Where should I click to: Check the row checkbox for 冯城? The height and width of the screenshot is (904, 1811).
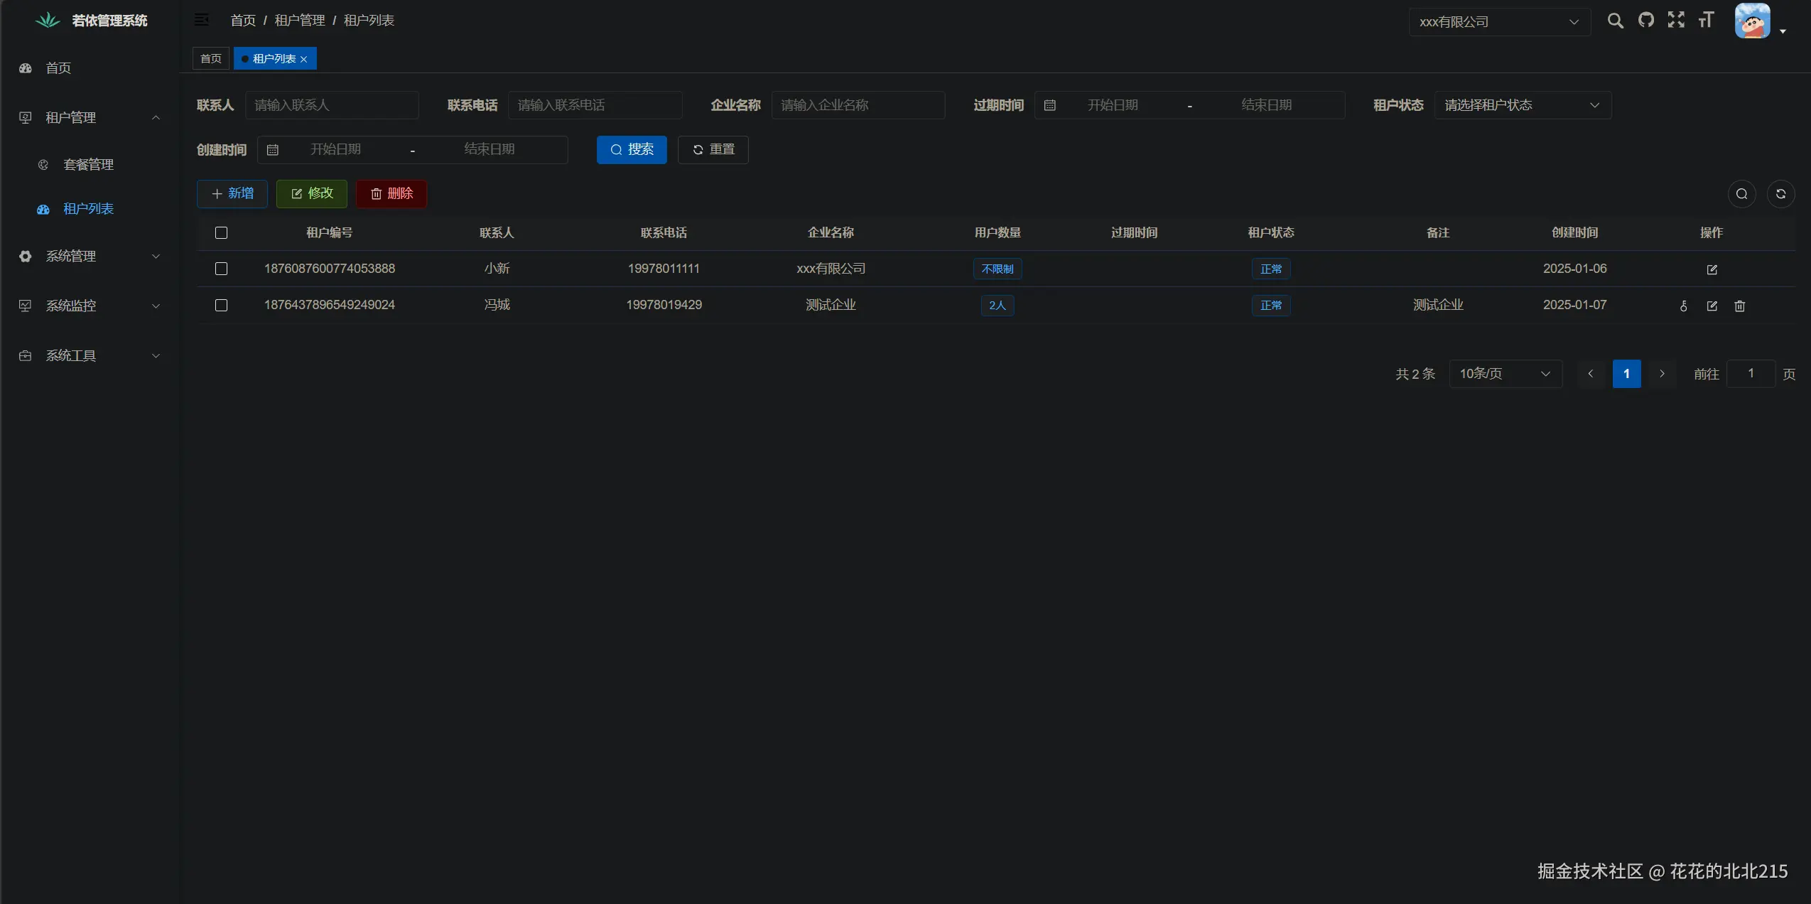pyautogui.click(x=221, y=305)
